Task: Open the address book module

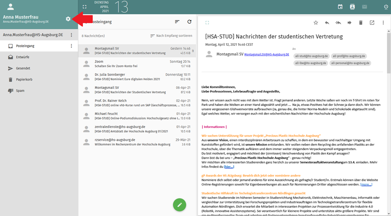Action: coord(352,7)
